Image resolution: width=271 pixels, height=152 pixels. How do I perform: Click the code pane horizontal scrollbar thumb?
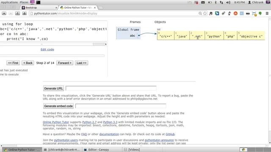point(99,44)
